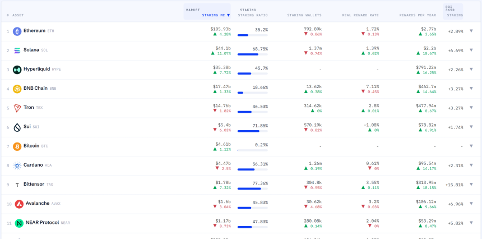The image size is (482, 239).
Task: Expand the Bitcoin row details
Action: 471,146
